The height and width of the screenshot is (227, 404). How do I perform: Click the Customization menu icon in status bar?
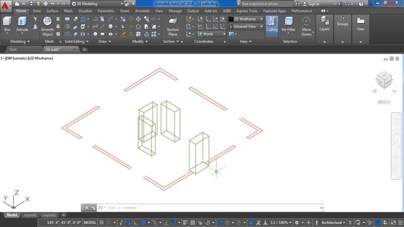[x=400, y=223]
